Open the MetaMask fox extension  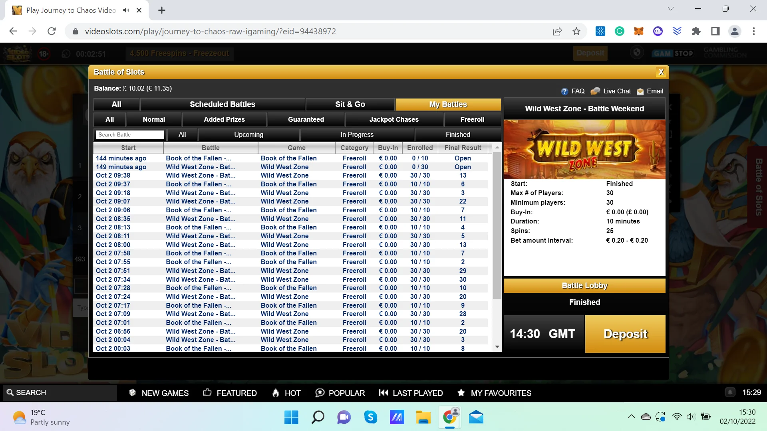(x=639, y=31)
